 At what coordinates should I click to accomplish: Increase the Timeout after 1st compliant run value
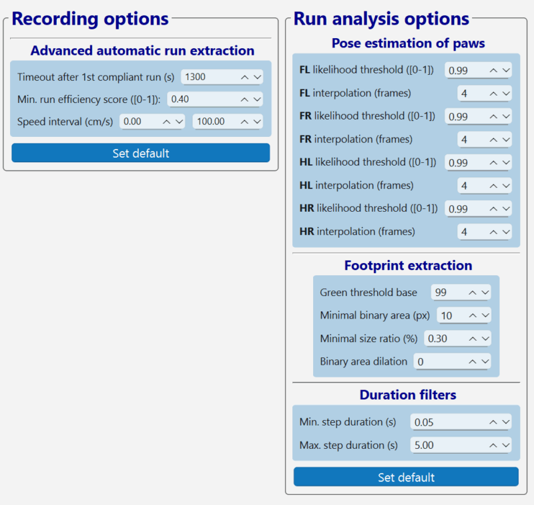click(245, 77)
